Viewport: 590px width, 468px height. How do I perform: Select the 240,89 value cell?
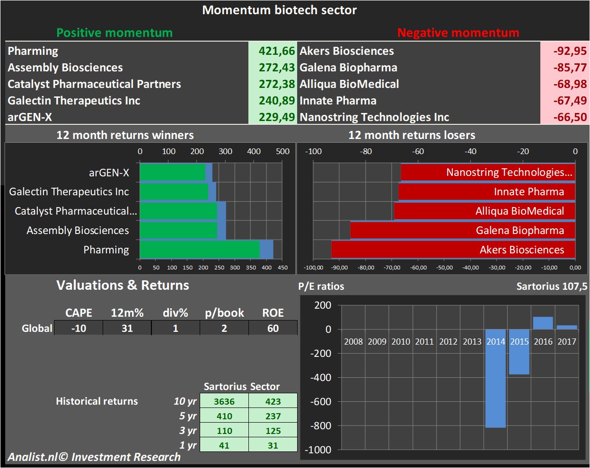273,100
